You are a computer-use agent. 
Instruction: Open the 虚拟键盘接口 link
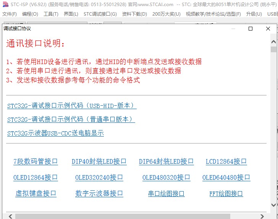point(36,193)
